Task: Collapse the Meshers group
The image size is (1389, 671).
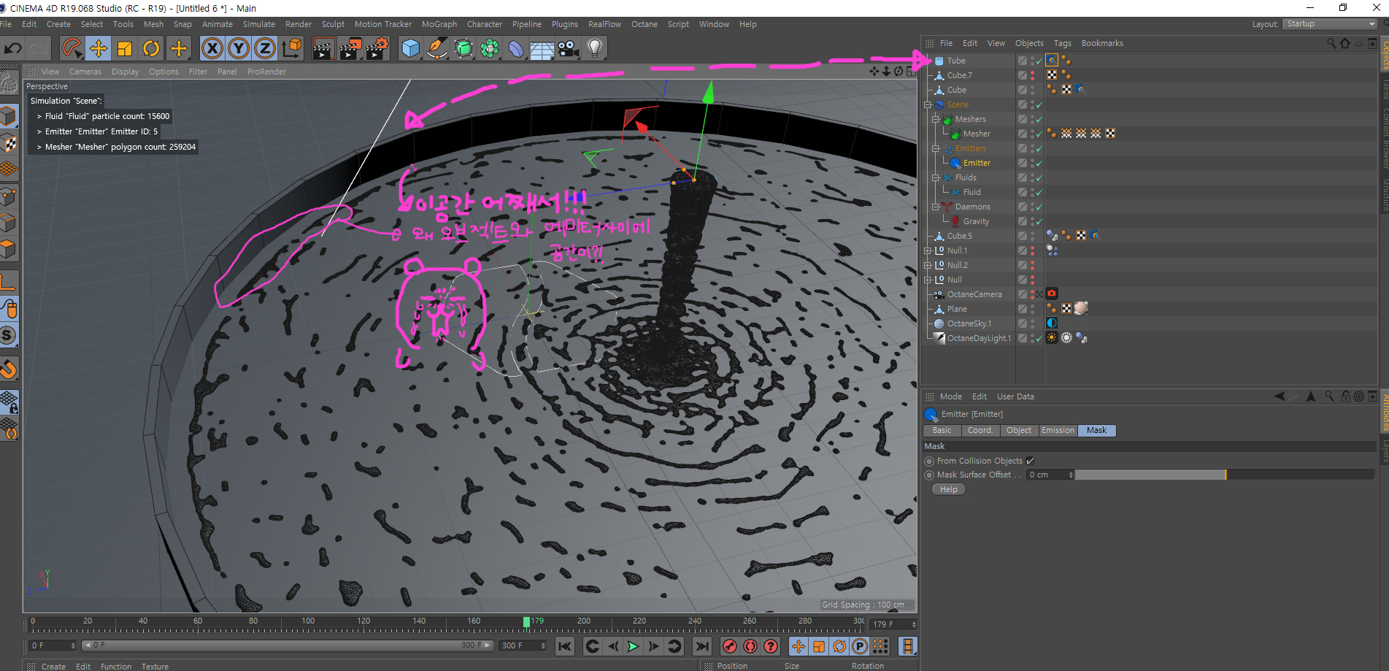Action: point(936,119)
